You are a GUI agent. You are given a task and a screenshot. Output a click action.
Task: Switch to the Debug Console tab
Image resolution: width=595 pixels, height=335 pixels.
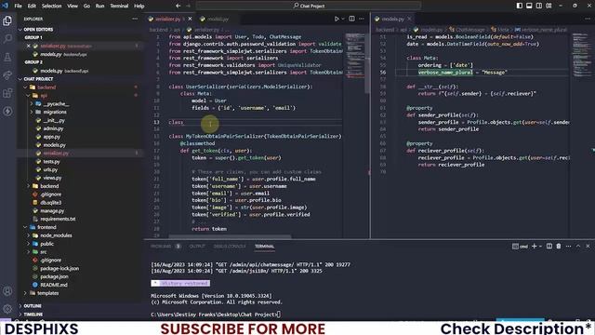[x=230, y=246]
